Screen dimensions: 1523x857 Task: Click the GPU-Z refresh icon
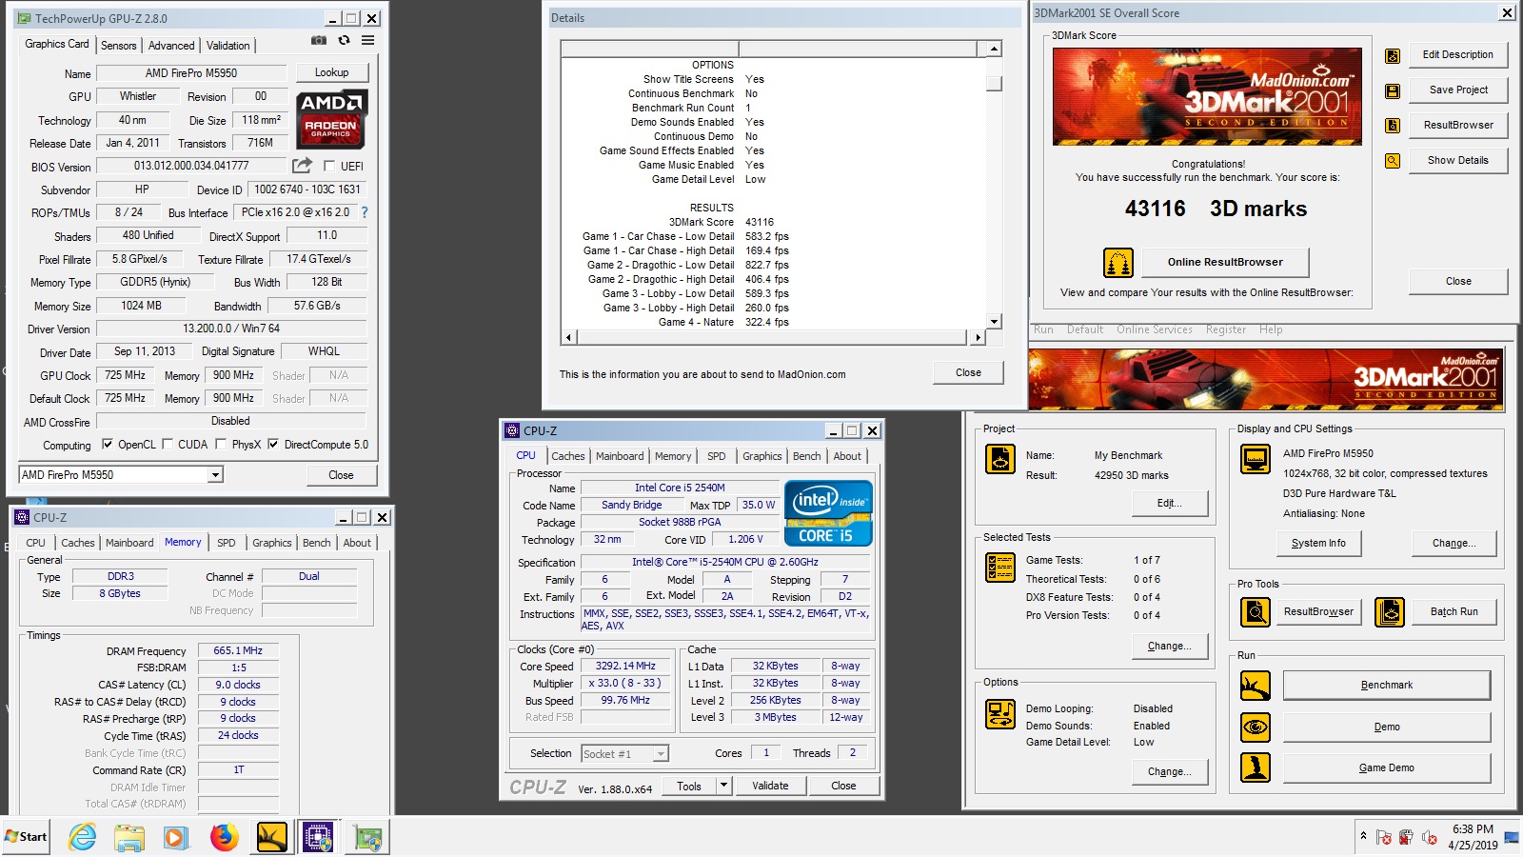[x=344, y=41]
